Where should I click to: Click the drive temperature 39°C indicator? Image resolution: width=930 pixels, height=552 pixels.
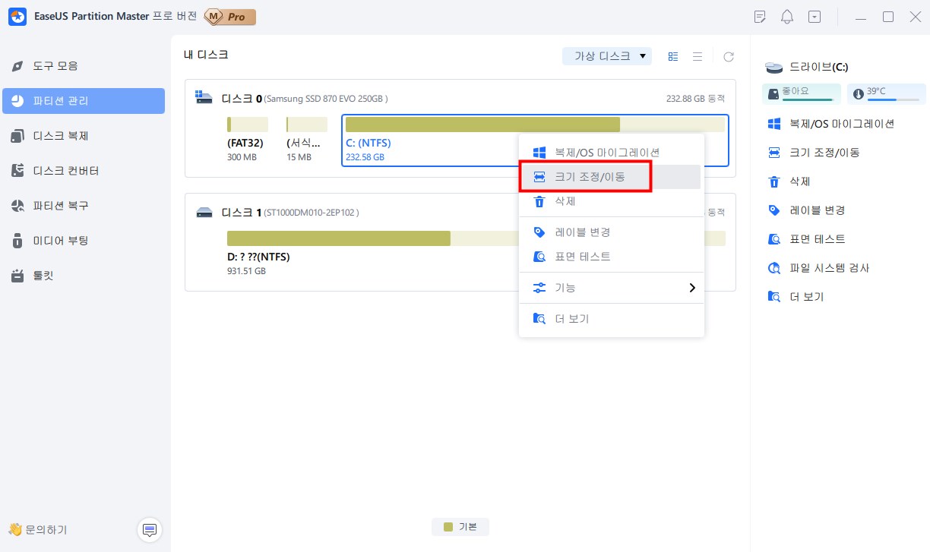[x=886, y=93]
